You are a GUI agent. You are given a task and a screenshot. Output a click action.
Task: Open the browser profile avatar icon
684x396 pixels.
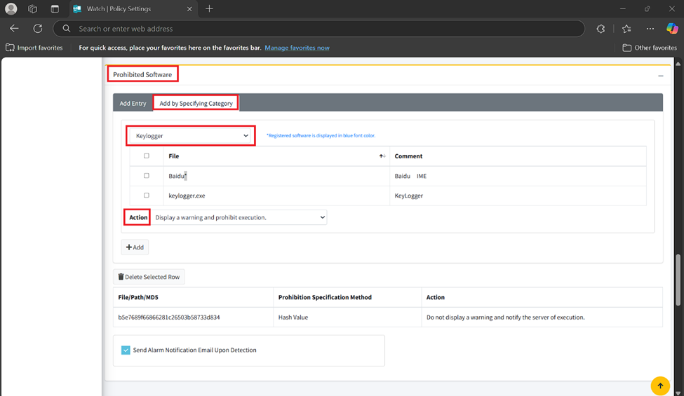(11, 9)
